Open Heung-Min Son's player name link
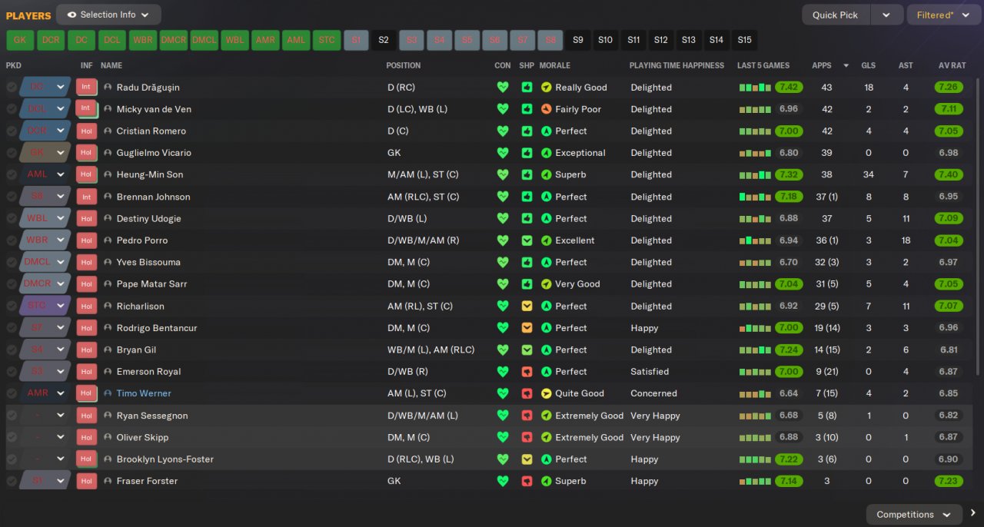 (x=150, y=174)
